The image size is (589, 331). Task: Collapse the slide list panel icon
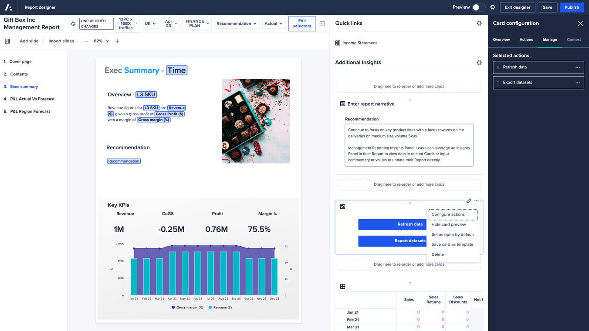pos(7,41)
